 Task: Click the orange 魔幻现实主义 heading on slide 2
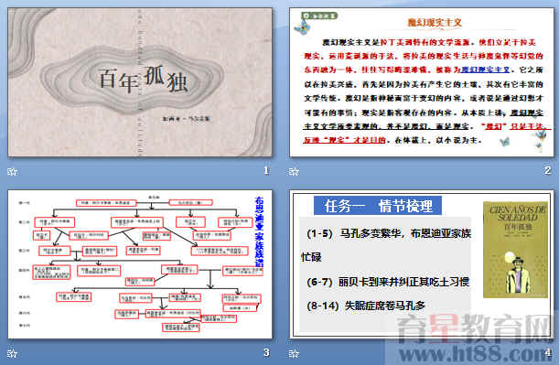(x=435, y=23)
